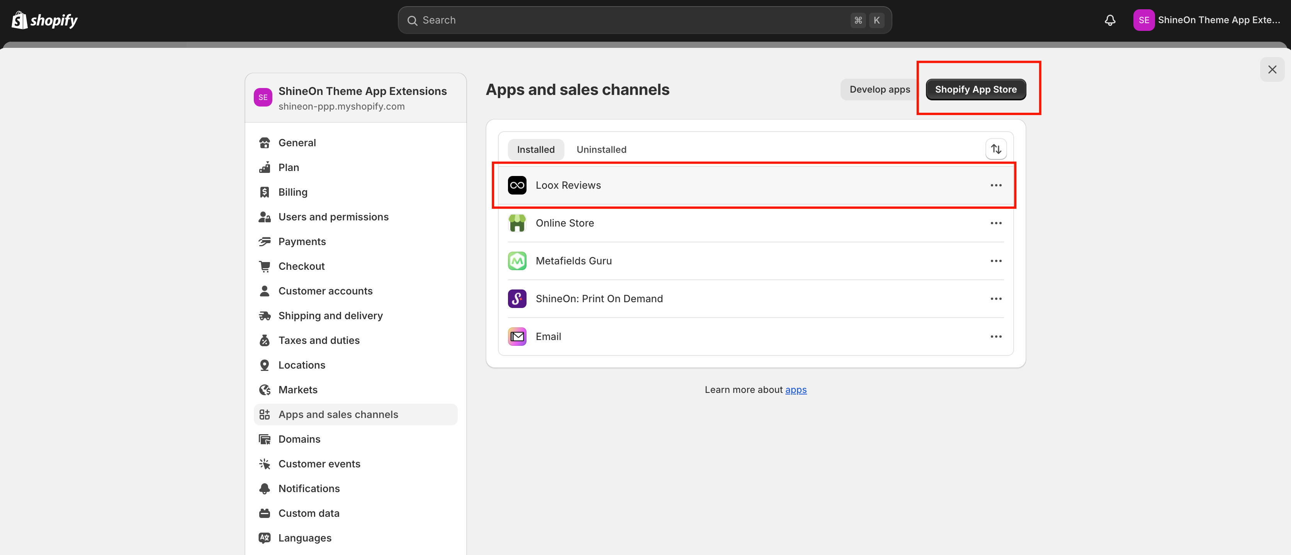Open Shipping and delivery settings
1291x555 pixels.
click(x=355, y=316)
